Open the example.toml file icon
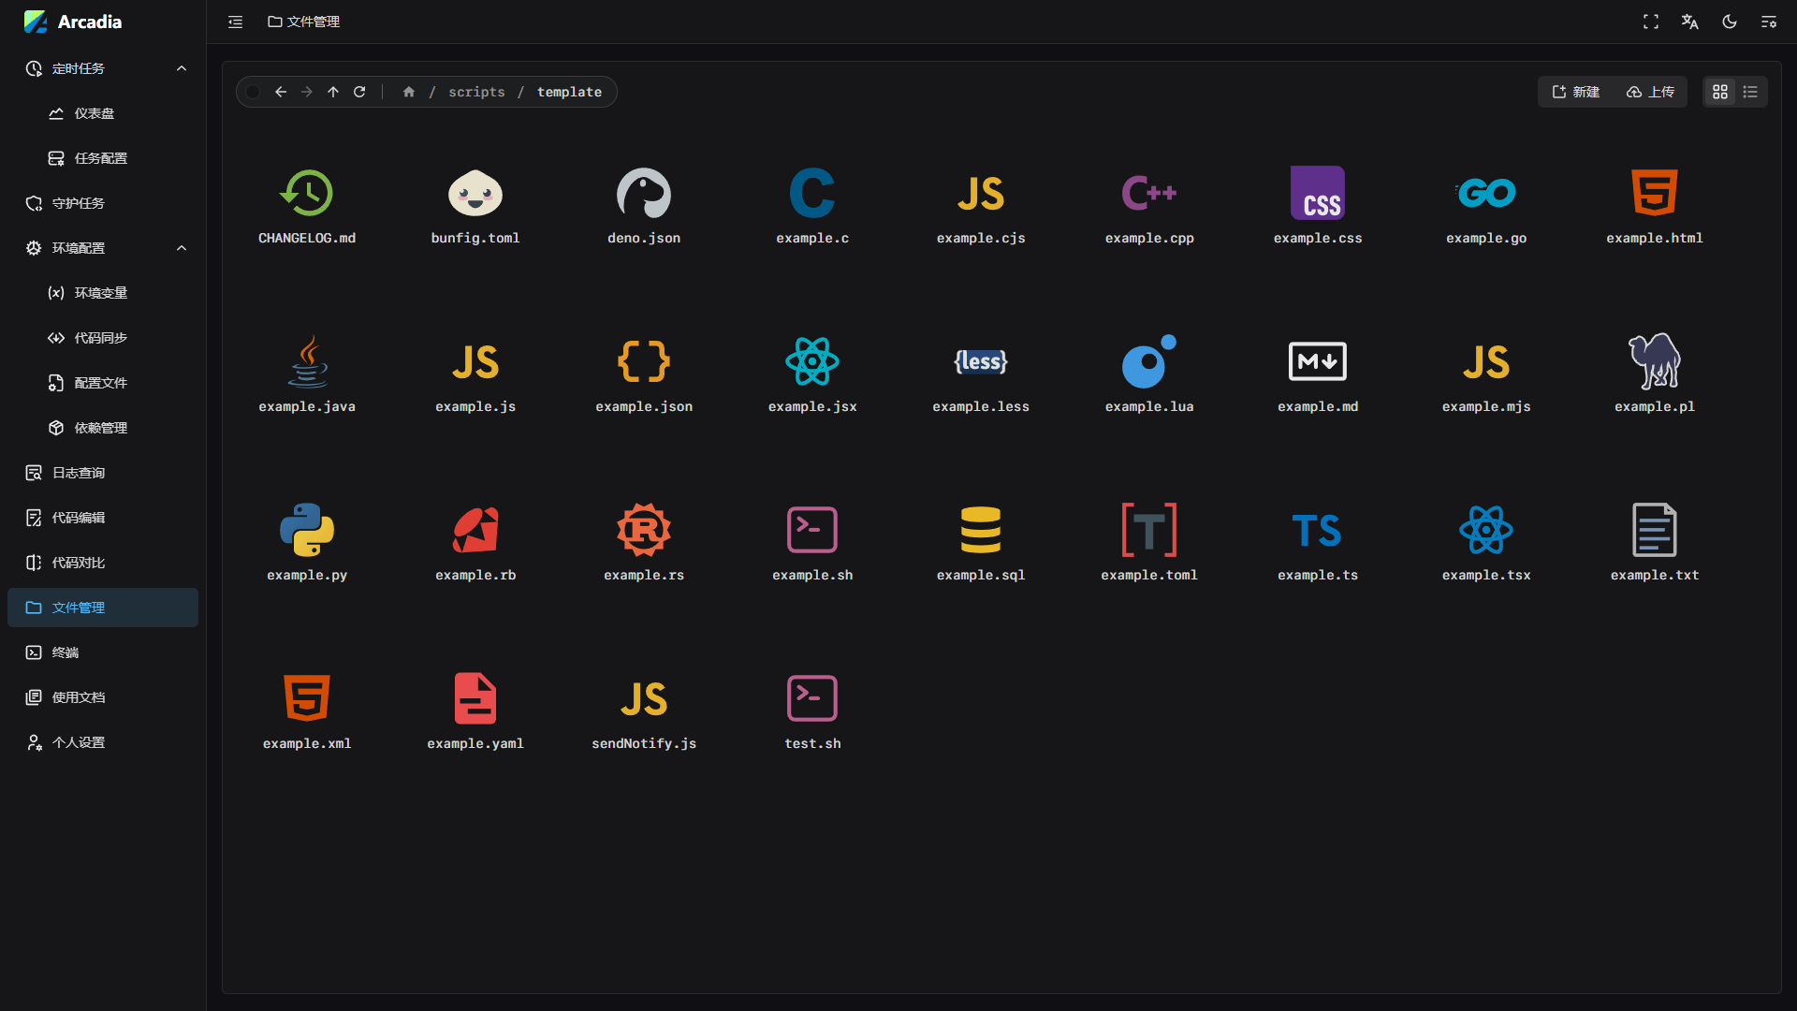This screenshot has width=1797, height=1011. [x=1149, y=530]
